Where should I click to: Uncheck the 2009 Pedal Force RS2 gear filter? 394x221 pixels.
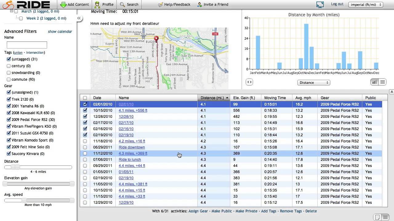[x=9, y=120]
